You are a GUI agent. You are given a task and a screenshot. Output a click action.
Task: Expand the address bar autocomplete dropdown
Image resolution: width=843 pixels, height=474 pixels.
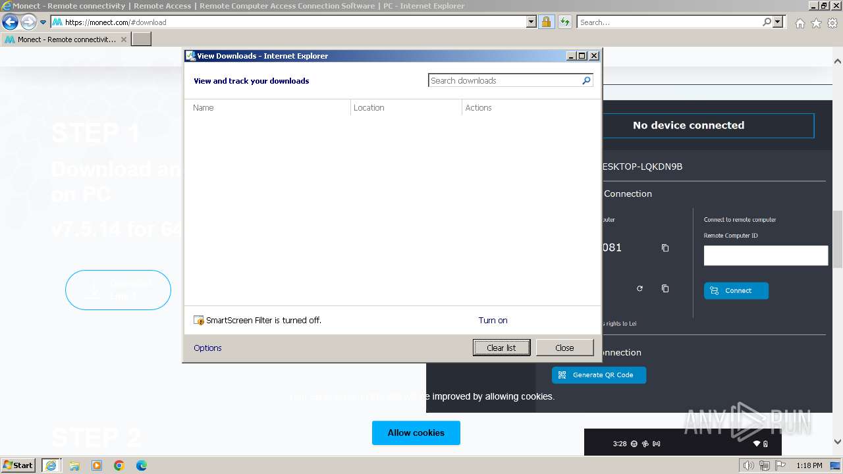pos(531,22)
